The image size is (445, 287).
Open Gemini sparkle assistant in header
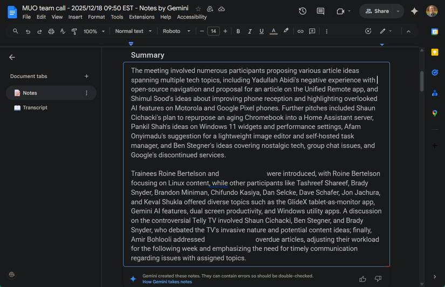tap(414, 11)
